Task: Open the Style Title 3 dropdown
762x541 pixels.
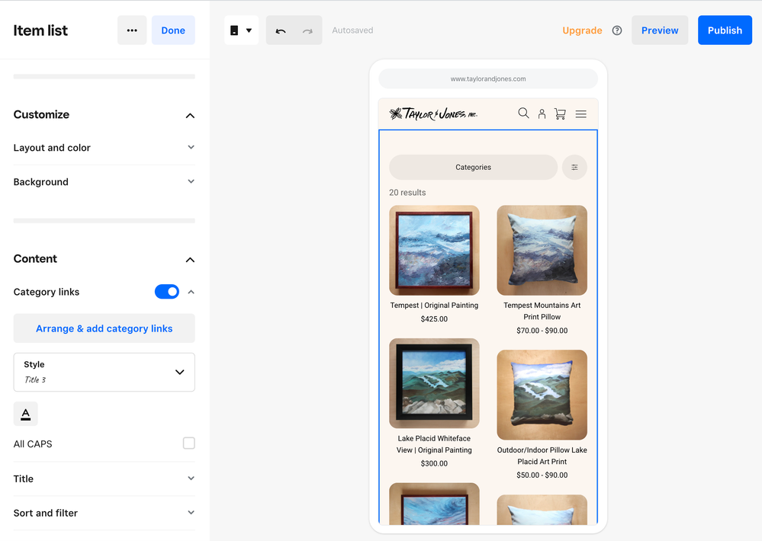Action: [104, 372]
